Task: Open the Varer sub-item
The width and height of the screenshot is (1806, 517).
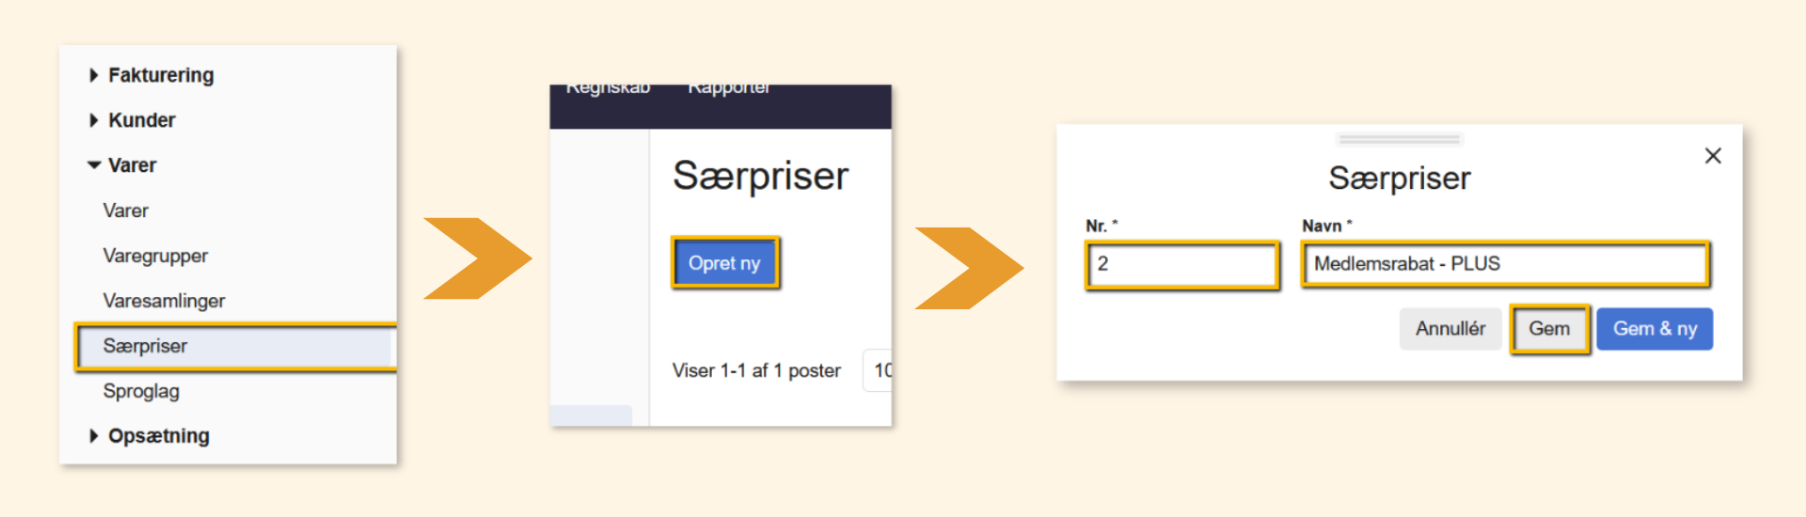Action: (x=126, y=211)
